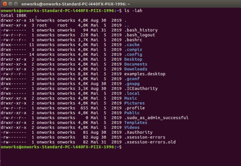Click the Documents directory name

pyautogui.click(x=136, y=64)
